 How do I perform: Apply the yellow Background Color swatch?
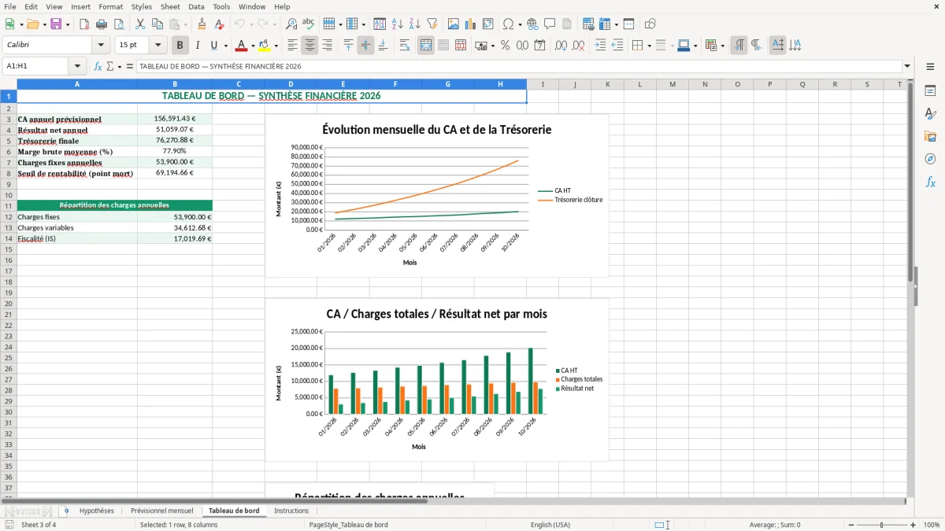[x=265, y=46]
